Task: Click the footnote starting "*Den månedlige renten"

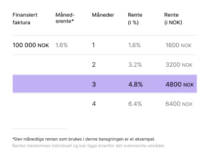Action: pyautogui.click(x=83, y=139)
